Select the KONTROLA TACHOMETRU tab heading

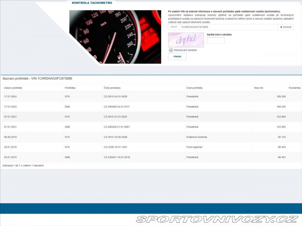pyautogui.click(x=92, y=3)
